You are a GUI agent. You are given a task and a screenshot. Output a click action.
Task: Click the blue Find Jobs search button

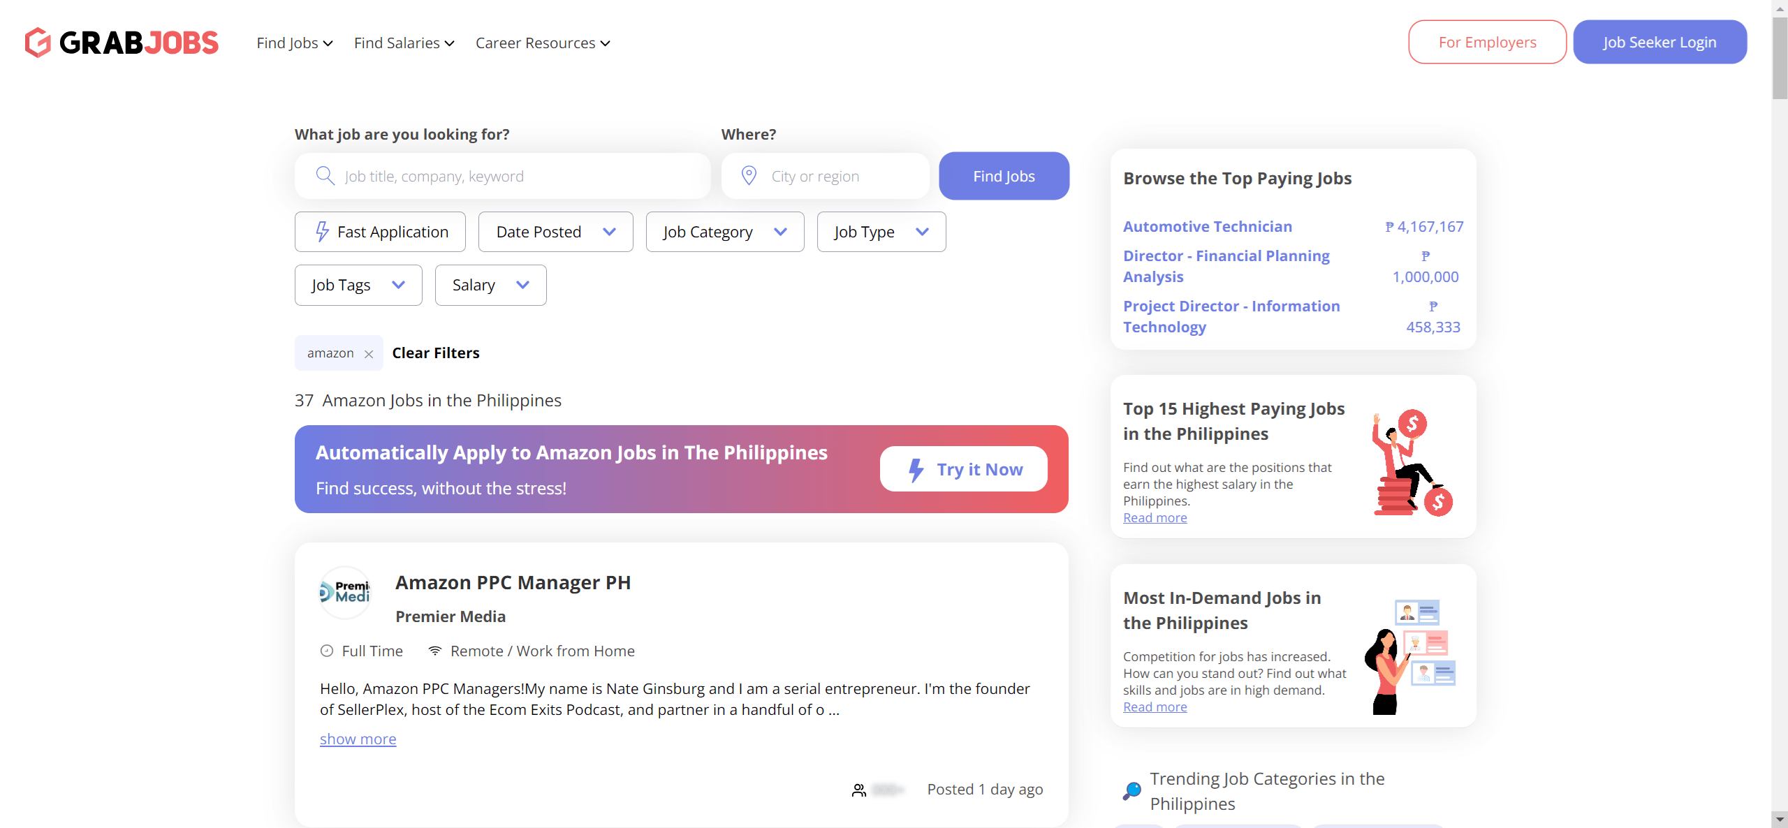tap(1004, 176)
